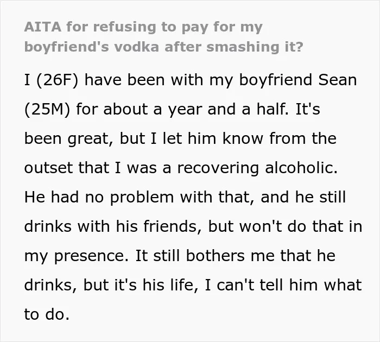Viewport: 380px width, 342px height.
Task: Click the final words "to do."
Action: [x=47, y=314]
